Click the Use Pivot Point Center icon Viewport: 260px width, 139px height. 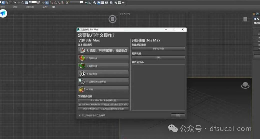[x=39, y=3]
